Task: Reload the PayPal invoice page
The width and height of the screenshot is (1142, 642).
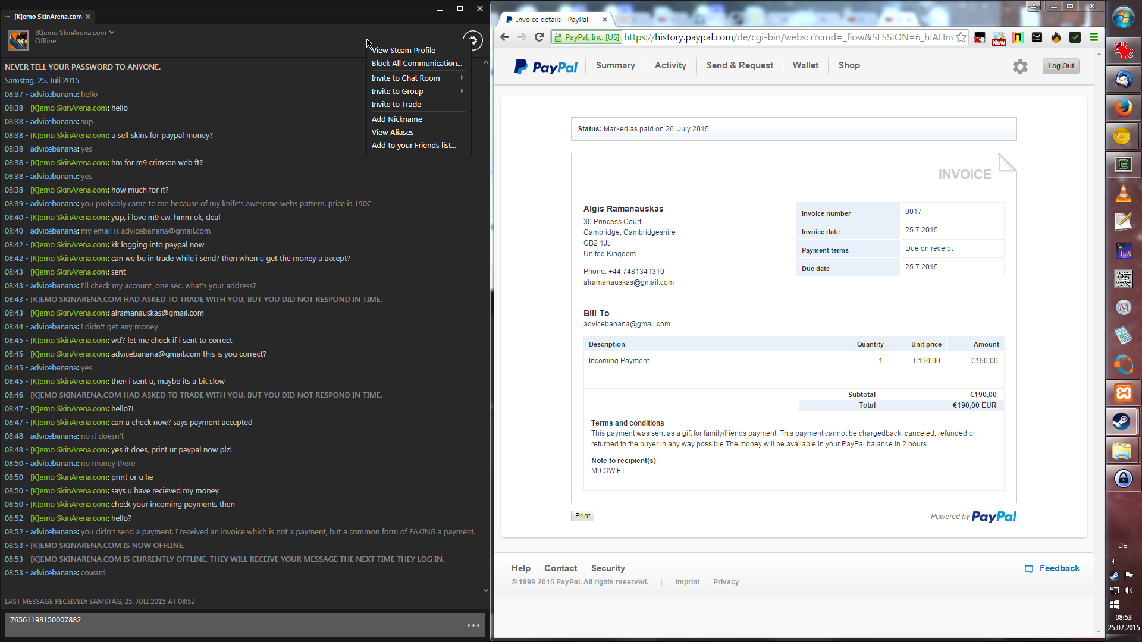Action: tap(539, 37)
